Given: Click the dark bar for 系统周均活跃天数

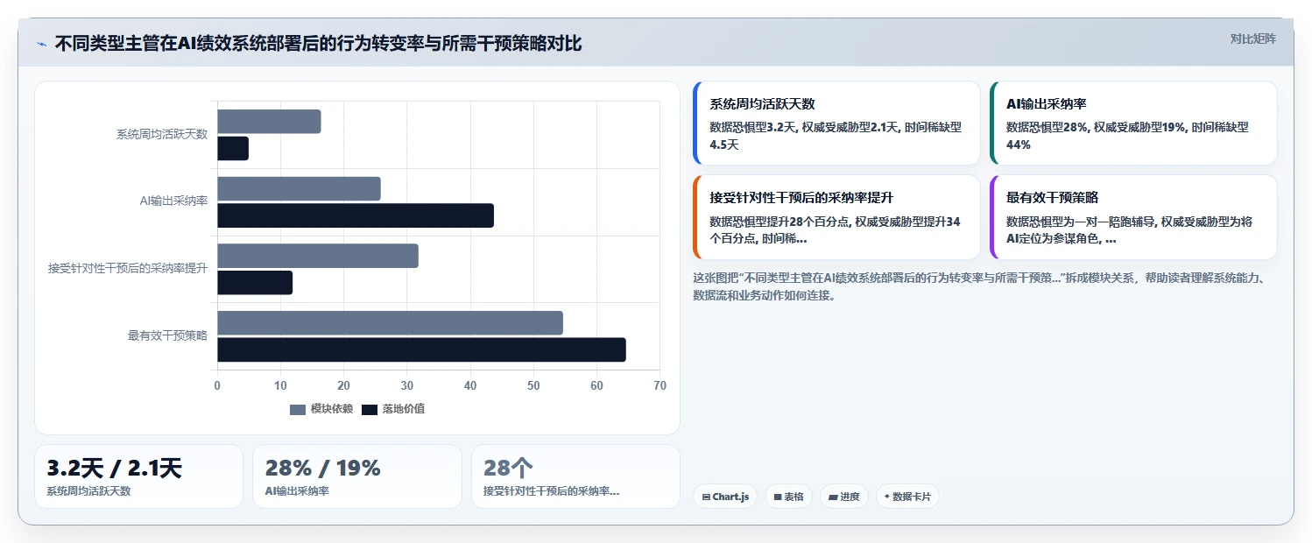Looking at the screenshot, I should [233, 149].
